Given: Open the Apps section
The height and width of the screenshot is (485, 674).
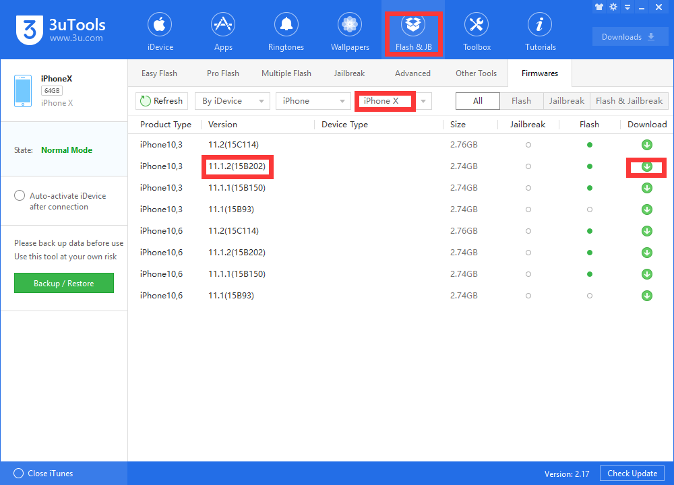Looking at the screenshot, I should tap(223, 32).
